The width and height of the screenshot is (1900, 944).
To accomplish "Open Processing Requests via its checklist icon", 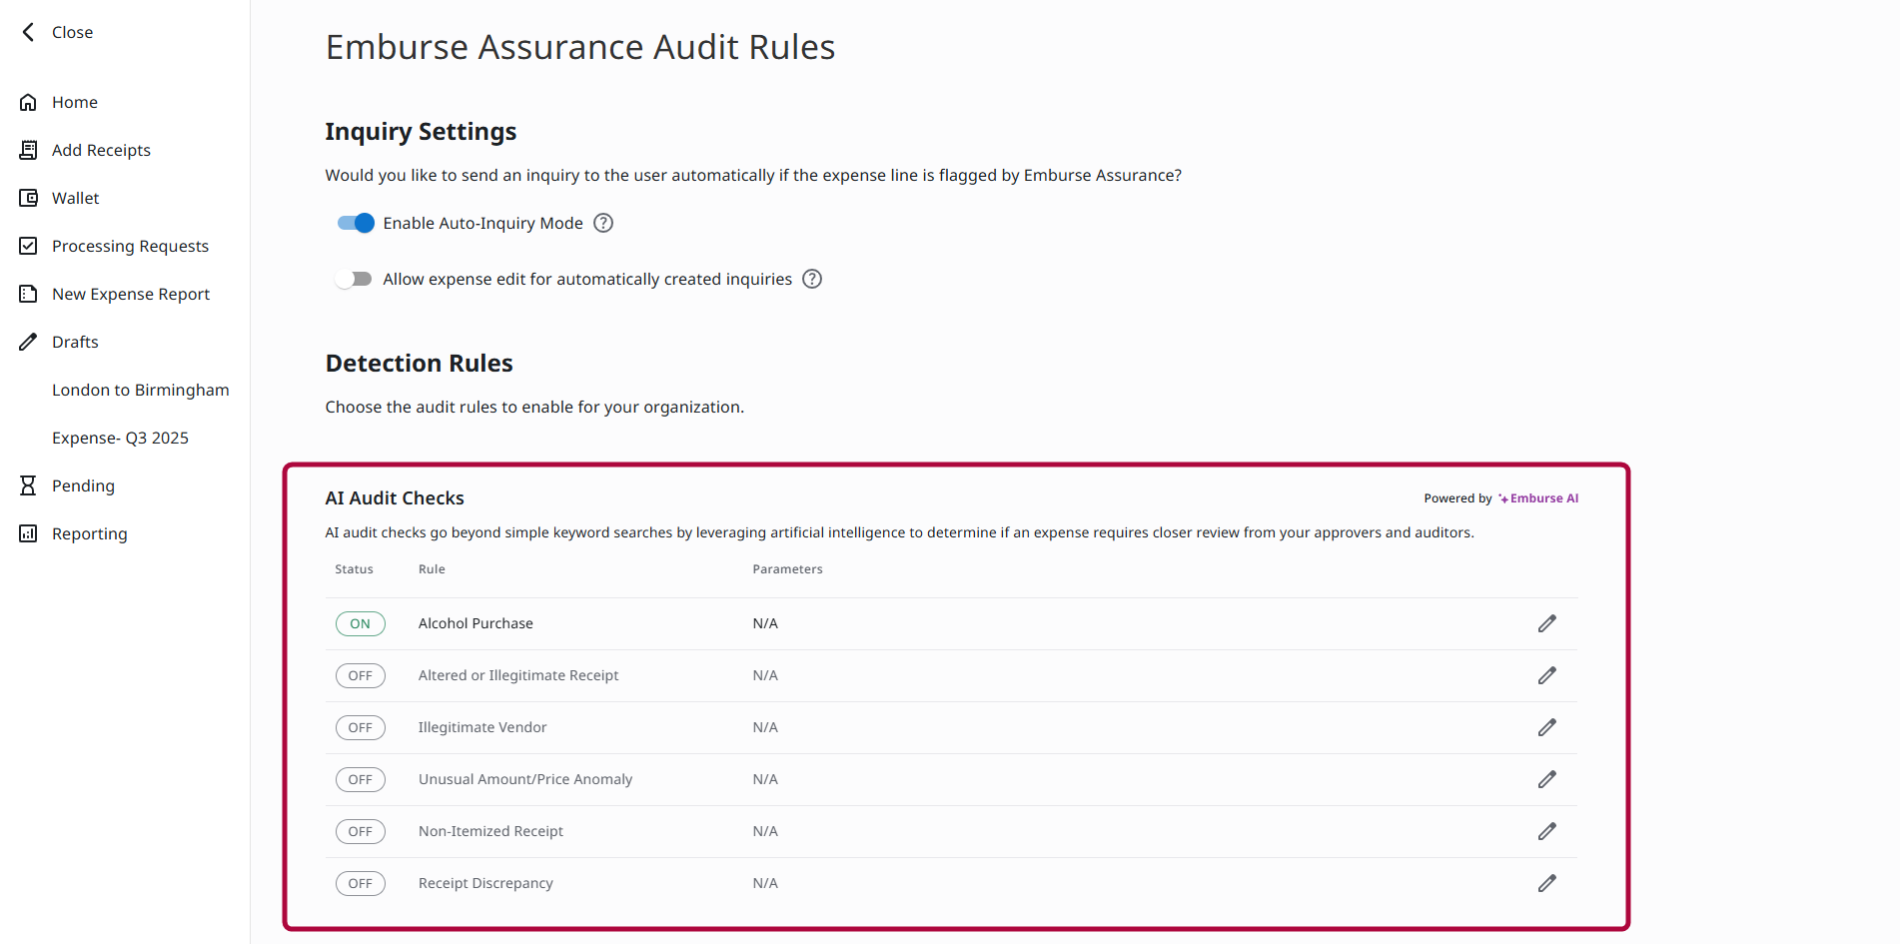I will pyautogui.click(x=29, y=245).
